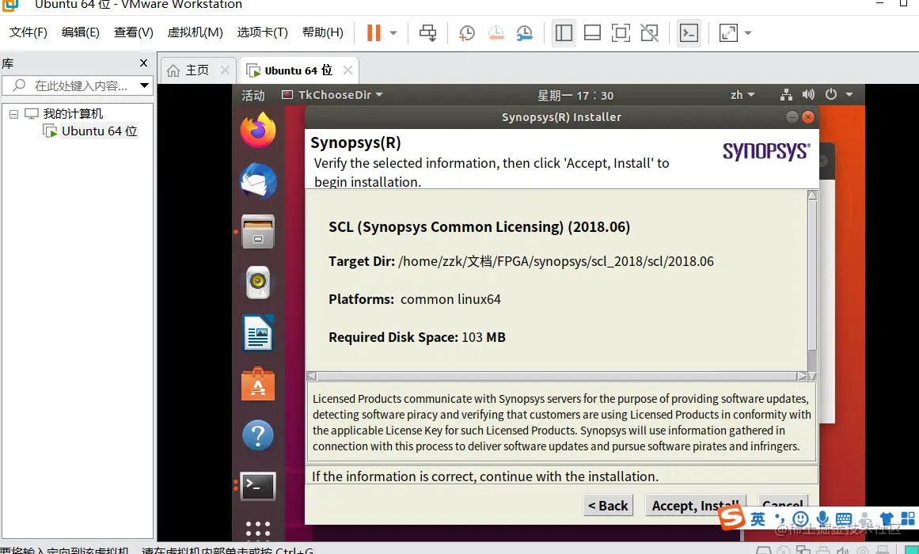
Task: Select 我的计算机 in the library tree
Action: pos(73,114)
